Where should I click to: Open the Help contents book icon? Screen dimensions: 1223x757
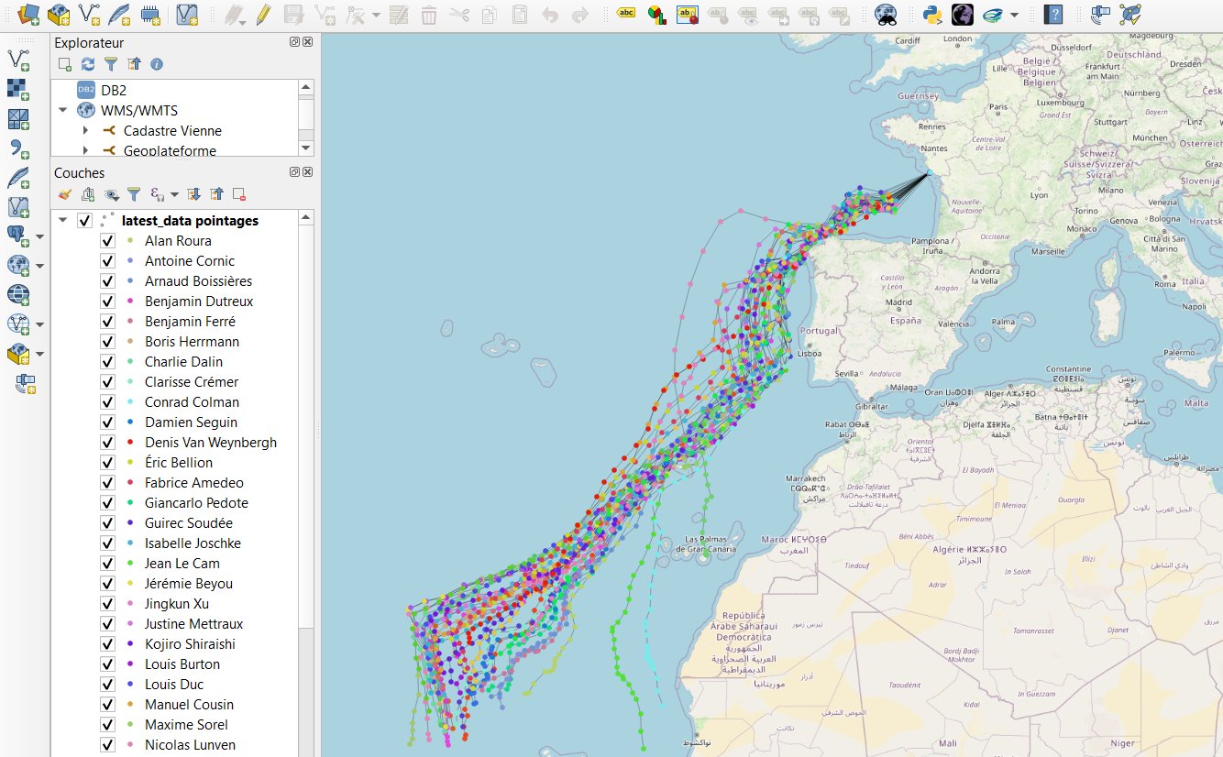1053,14
